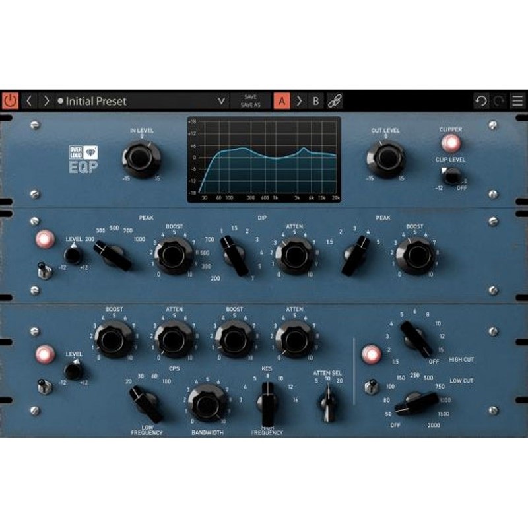528x528 pixels.
Task: Click the BANDWIDTH knob
Action: point(207,403)
